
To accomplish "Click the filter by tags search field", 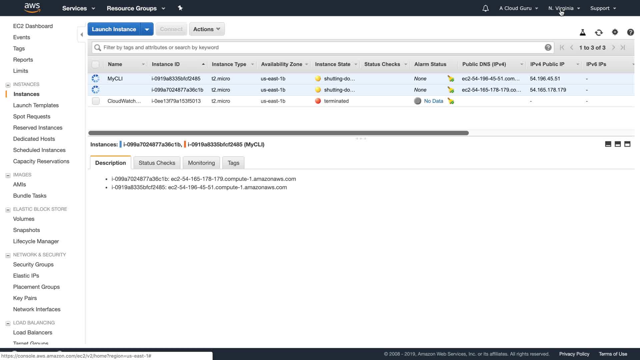I will point(320,47).
